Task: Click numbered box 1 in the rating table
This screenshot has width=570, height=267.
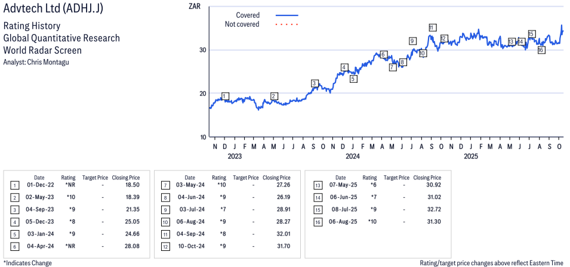Action: click(x=14, y=185)
